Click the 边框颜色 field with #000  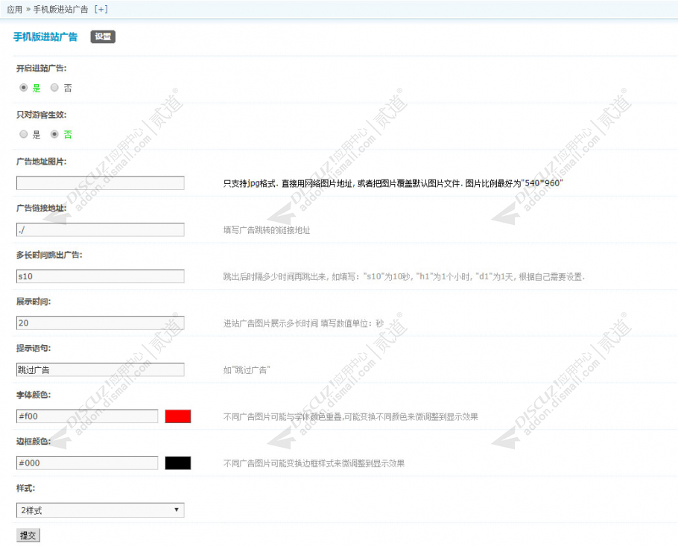(x=87, y=463)
